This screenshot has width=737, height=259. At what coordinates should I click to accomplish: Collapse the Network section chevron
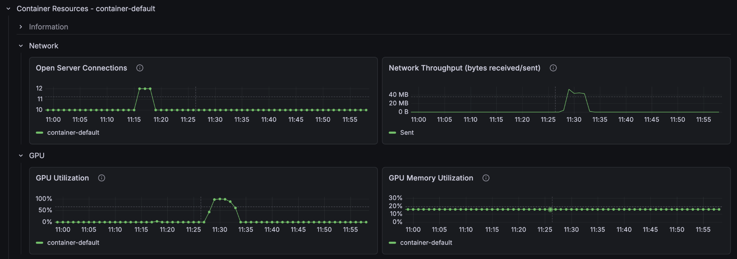21,46
